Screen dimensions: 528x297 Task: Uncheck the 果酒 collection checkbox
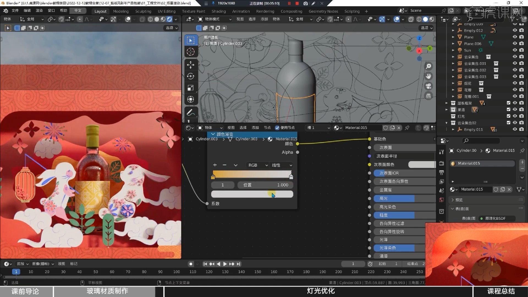(508, 109)
